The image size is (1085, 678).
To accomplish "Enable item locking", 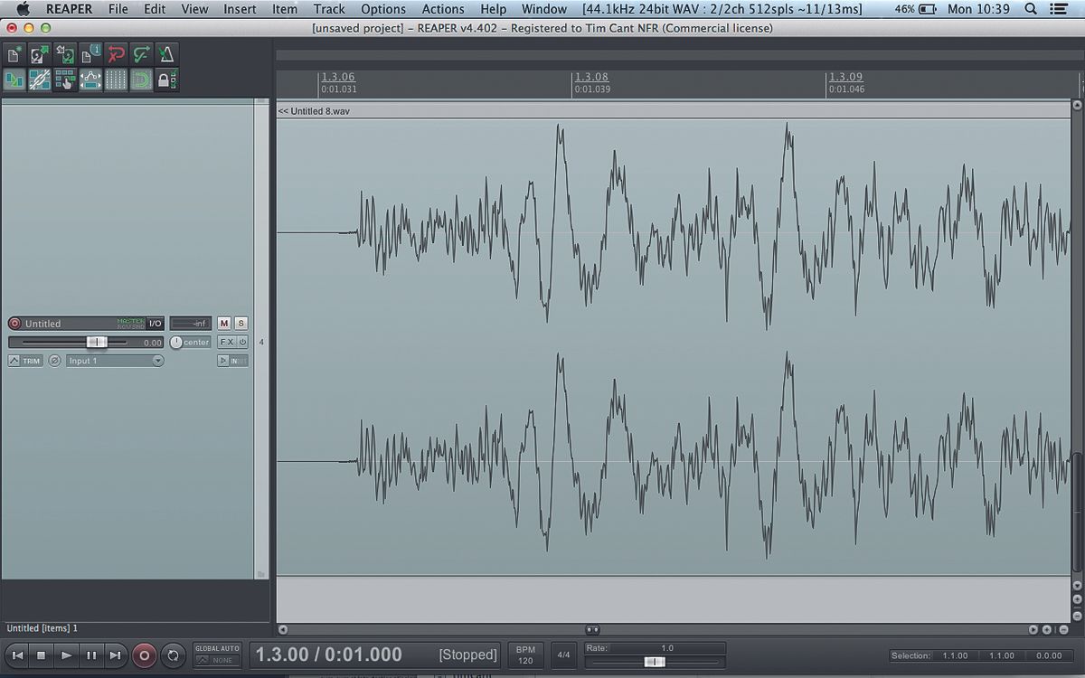I will pos(165,80).
